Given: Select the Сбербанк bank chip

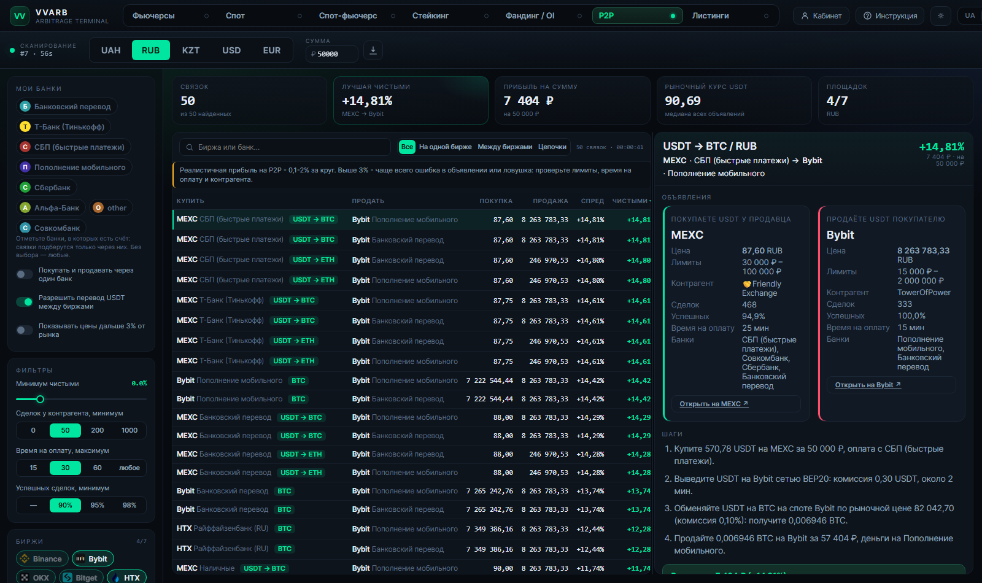Looking at the screenshot, I should tap(46, 188).
